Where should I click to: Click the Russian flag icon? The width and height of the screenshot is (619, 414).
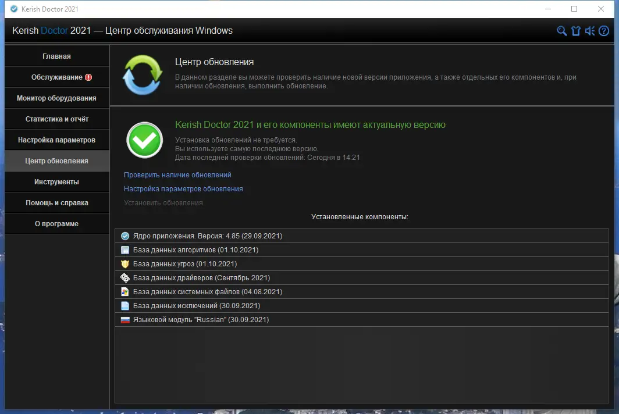coord(125,320)
